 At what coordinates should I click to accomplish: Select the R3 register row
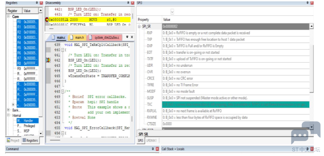pos(28,38)
